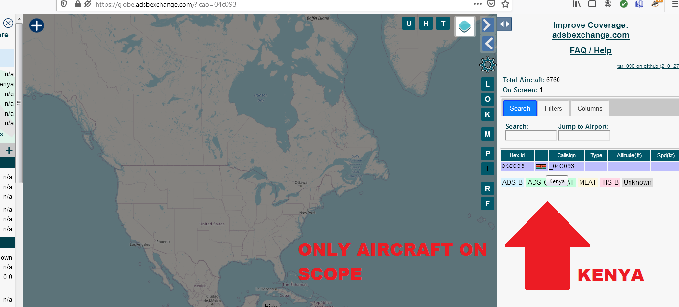Click the browser address bar URL

coord(166,4)
